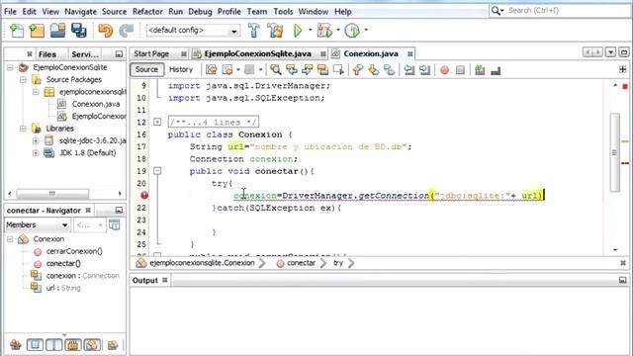This screenshot has width=633, height=356.
Task: Expand the sqlite-jdbc library node
Action: click(x=36, y=140)
